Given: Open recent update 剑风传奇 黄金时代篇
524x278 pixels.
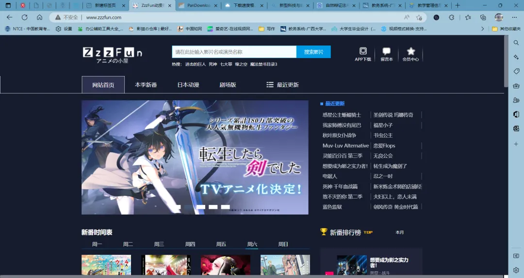Looking at the screenshot, I should [396, 207].
